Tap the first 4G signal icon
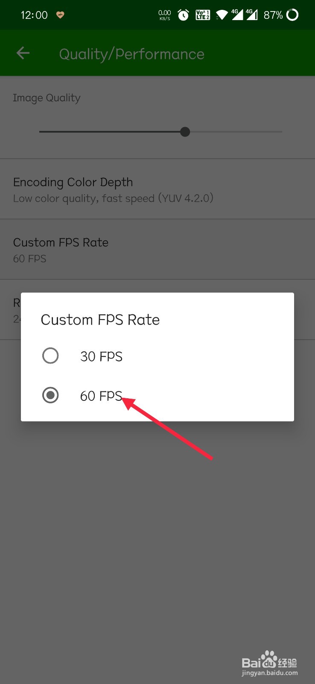Image resolution: width=315 pixels, height=684 pixels. [x=237, y=15]
